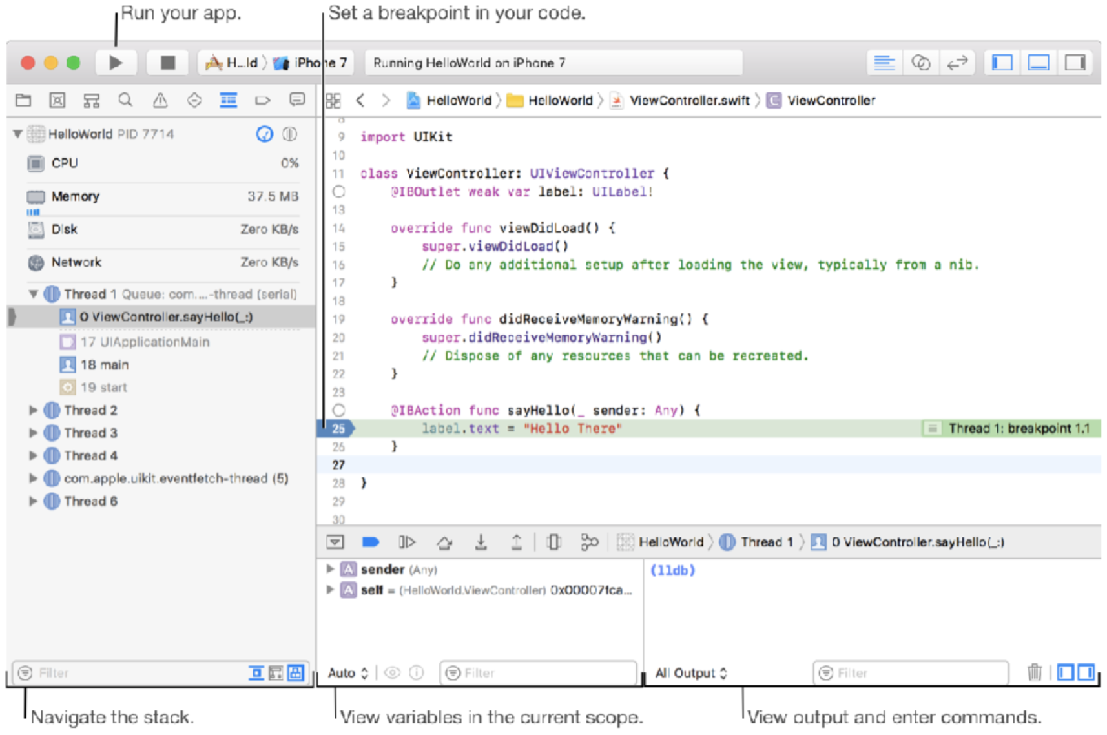Image resolution: width=1107 pixels, height=735 pixels.
Task: Expand com.apple.uikit.eventfetch-thread
Action: tap(33, 479)
